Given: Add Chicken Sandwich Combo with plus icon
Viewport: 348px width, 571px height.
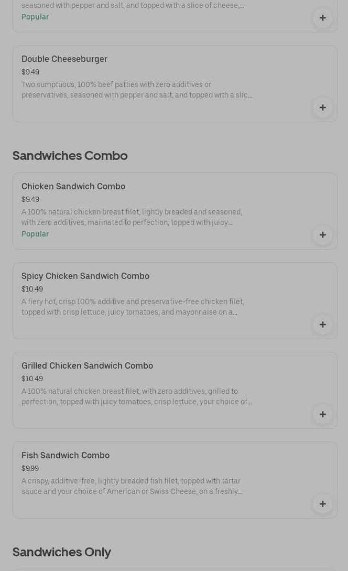Looking at the screenshot, I should (x=322, y=235).
